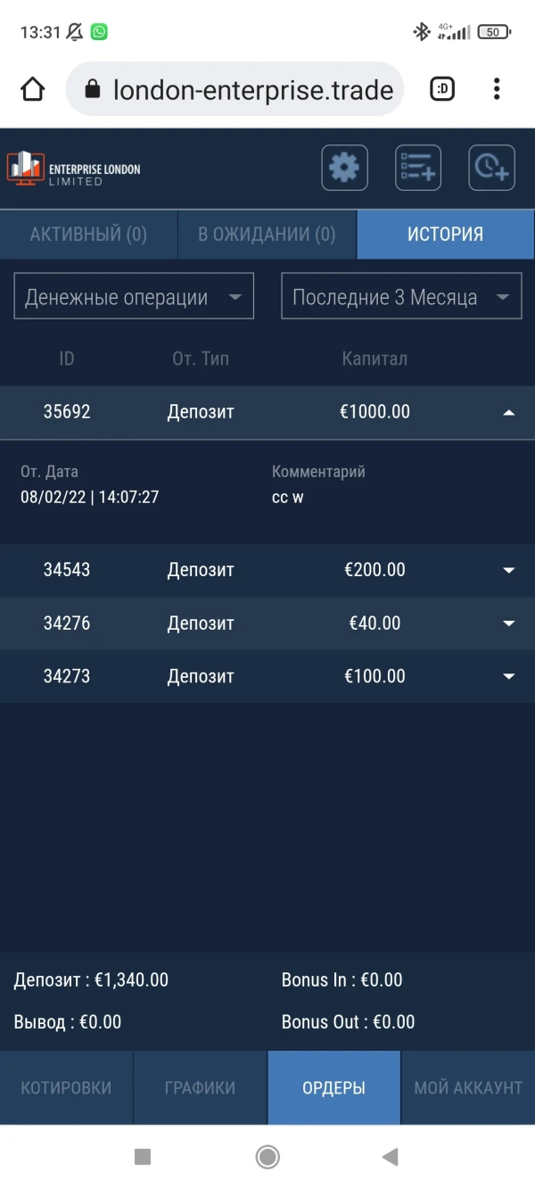The image size is (535, 1189).
Task: Tap the add order list icon
Action: click(417, 168)
